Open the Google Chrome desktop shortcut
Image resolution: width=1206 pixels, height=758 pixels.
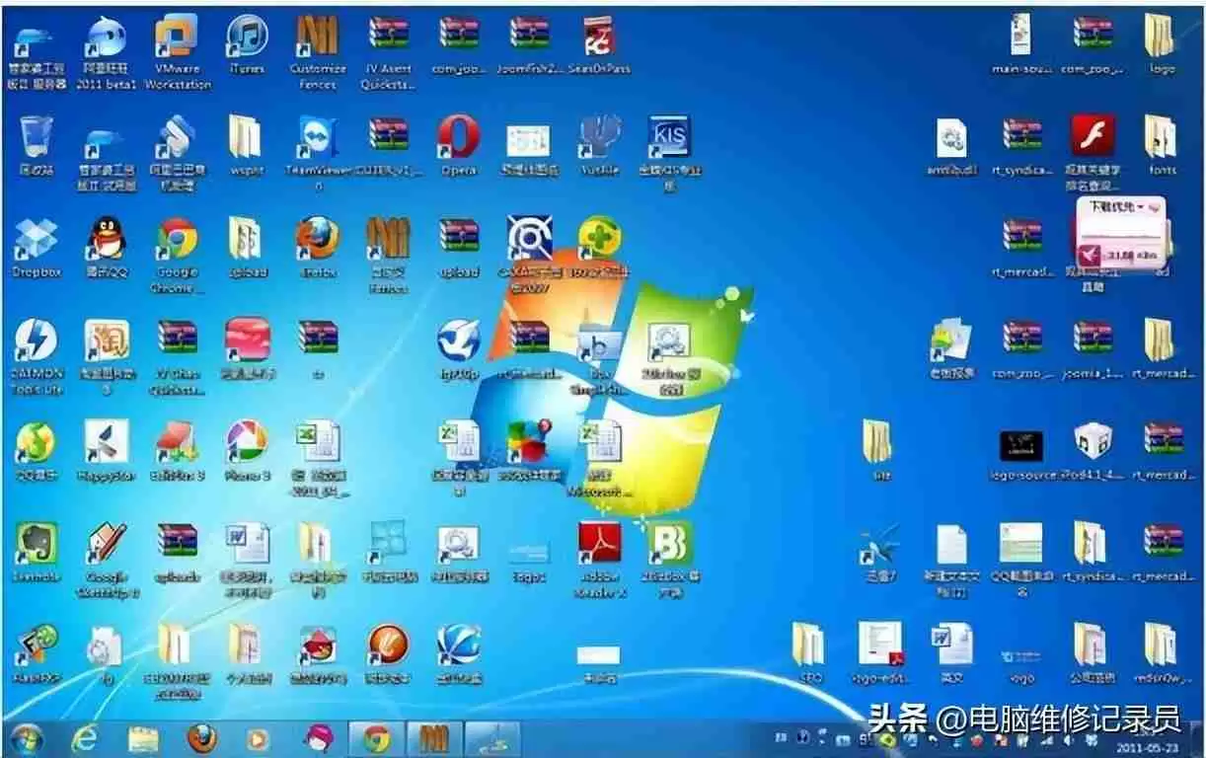coord(178,241)
